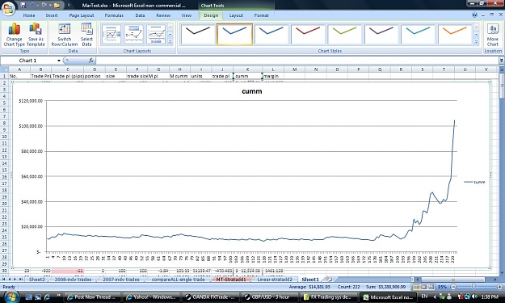Click zoom out minus button

click(453, 287)
